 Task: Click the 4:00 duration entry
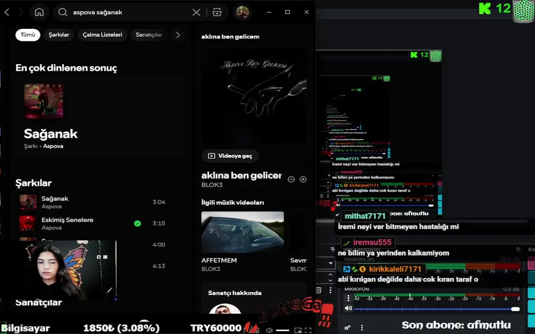click(159, 244)
